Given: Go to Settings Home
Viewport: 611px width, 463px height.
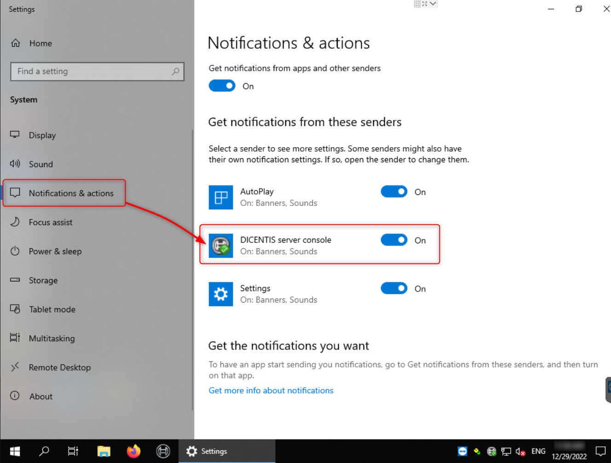Looking at the screenshot, I should coord(40,43).
